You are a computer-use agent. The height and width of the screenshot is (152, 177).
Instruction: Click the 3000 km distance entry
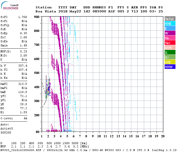tap(75, 143)
